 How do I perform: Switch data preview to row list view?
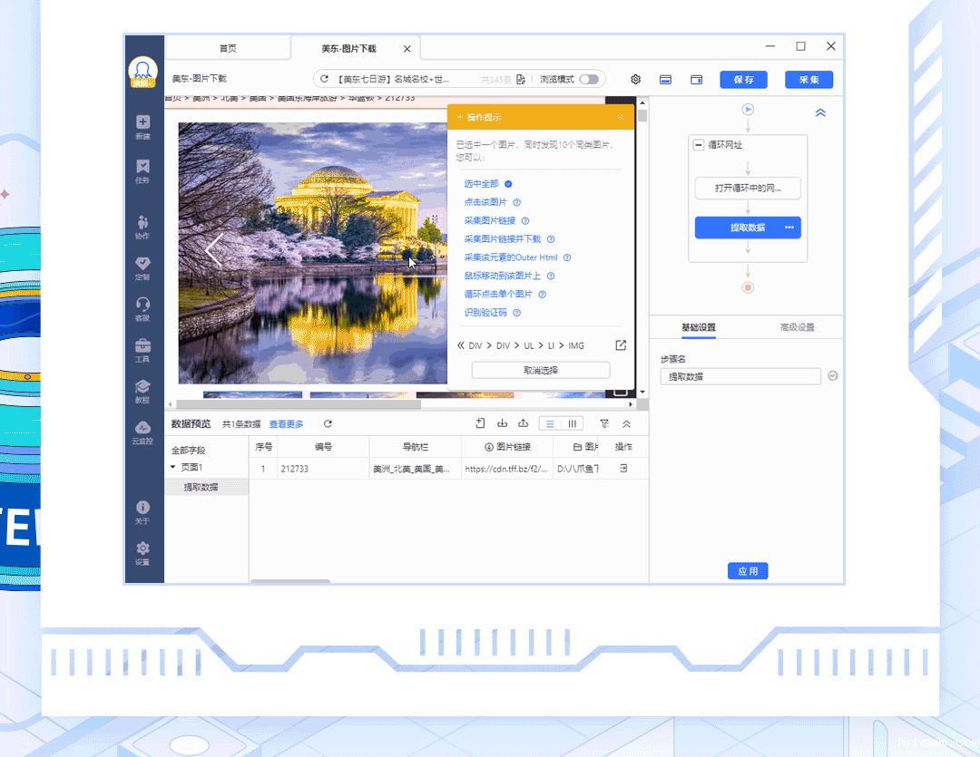[550, 423]
